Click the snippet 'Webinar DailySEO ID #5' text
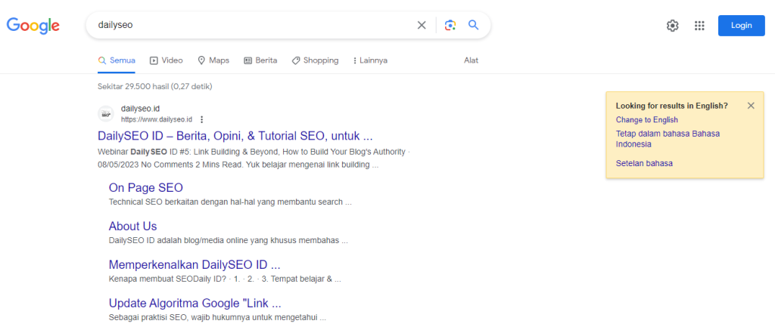The width and height of the screenshot is (775, 330). [254, 159]
